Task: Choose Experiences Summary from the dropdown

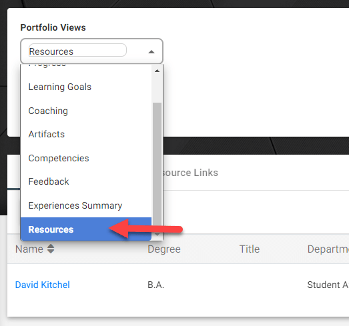Action: [86, 205]
